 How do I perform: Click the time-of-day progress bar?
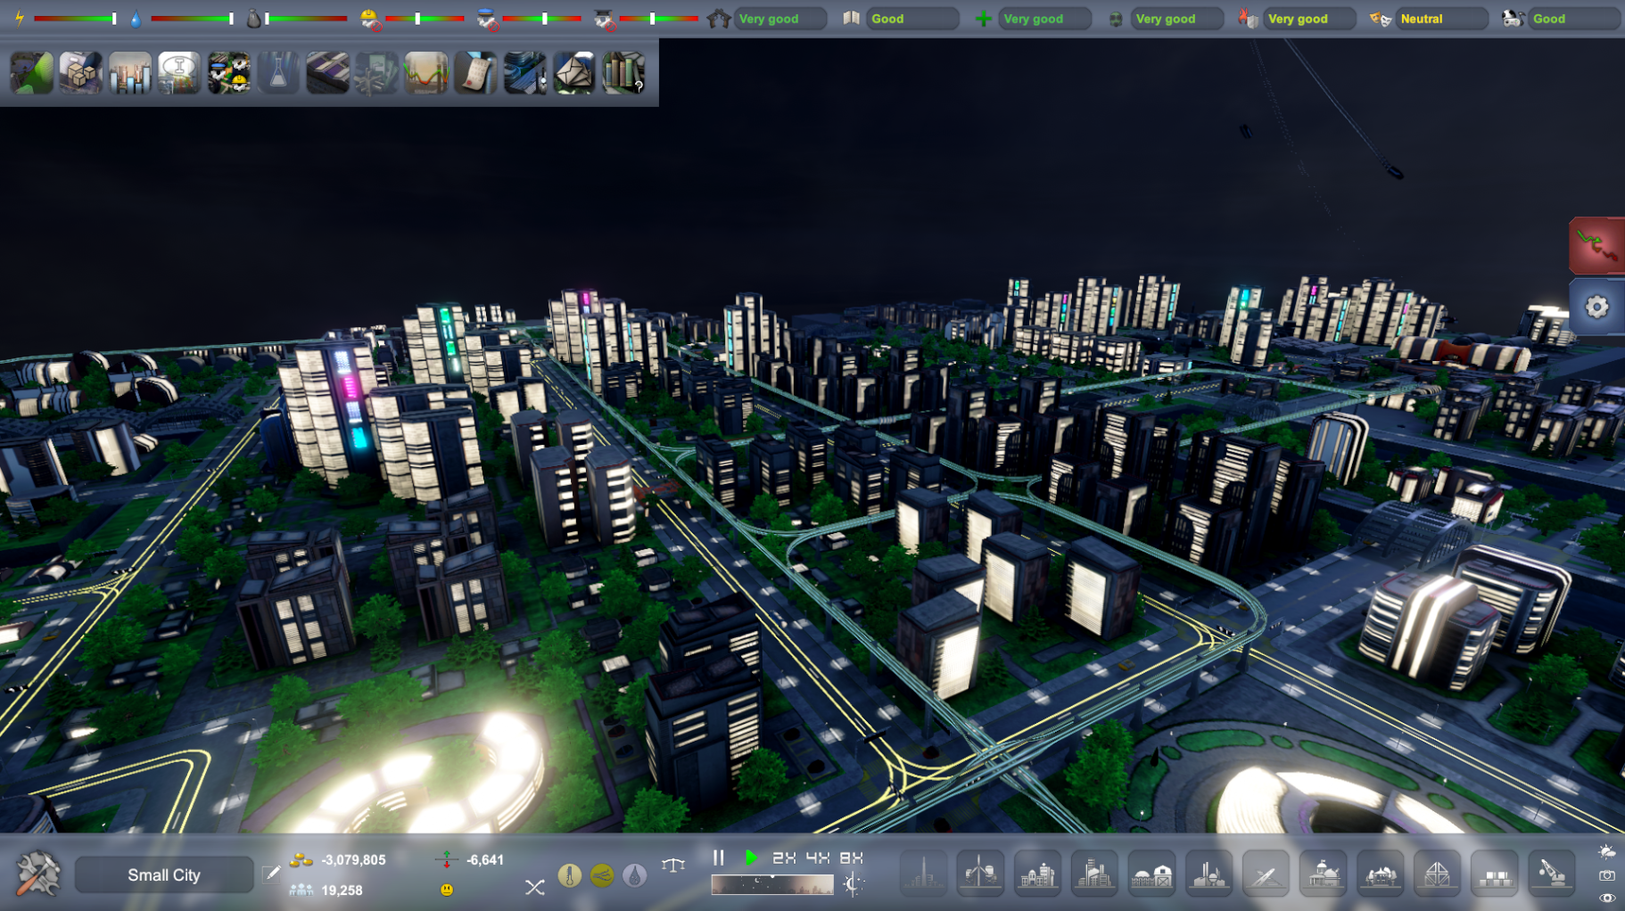click(772, 884)
